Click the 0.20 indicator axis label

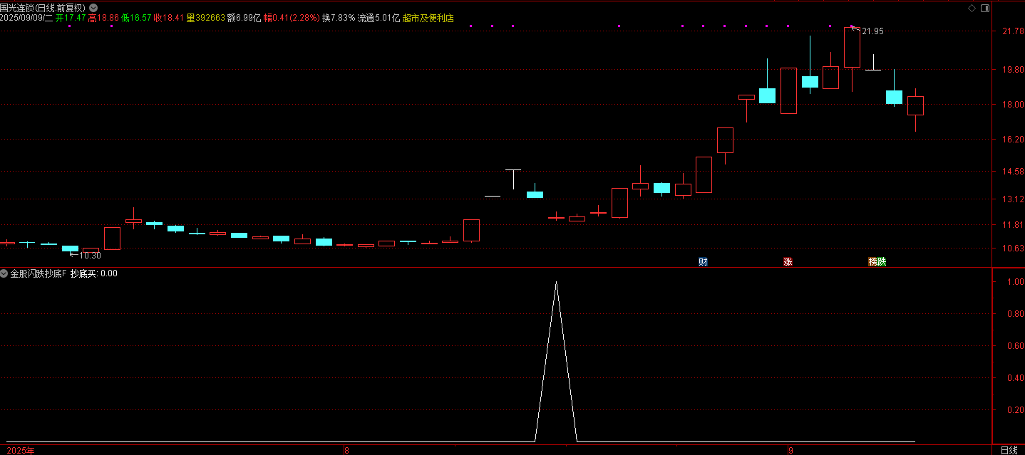1015,410
